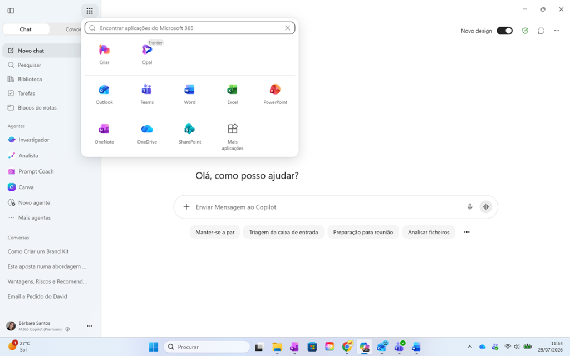Start a Novo chat
The height and width of the screenshot is (356, 570).
tap(41, 51)
